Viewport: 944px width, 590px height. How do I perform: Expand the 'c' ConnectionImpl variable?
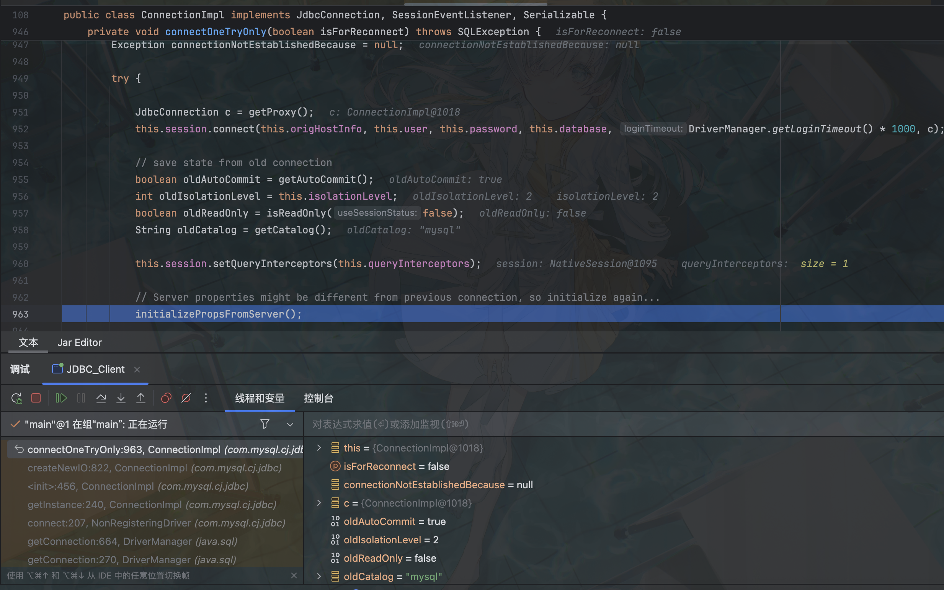(319, 503)
